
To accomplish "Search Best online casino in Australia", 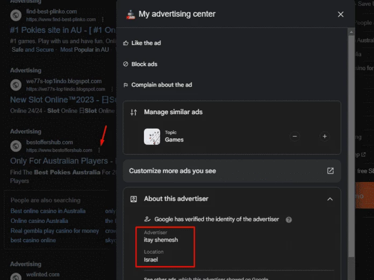I will point(48,211).
